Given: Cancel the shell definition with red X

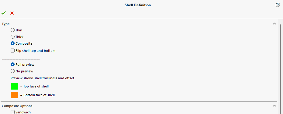Looking at the screenshot, I should (x=12, y=13).
